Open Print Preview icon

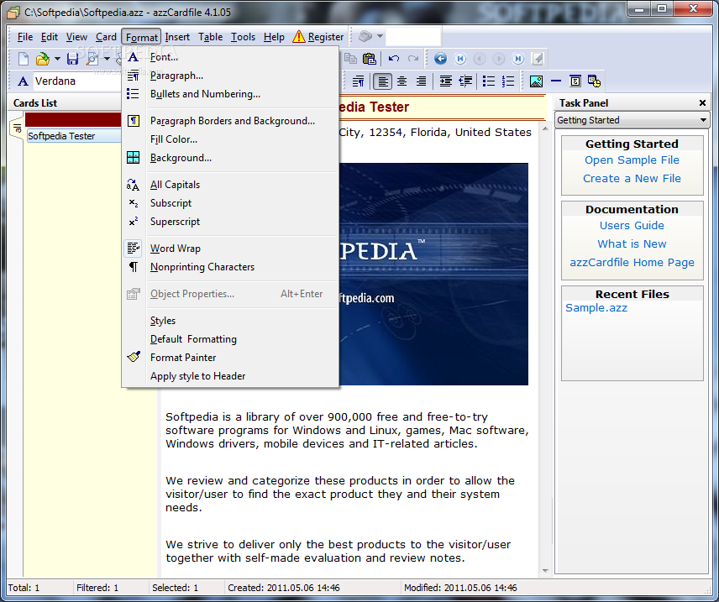pos(92,59)
